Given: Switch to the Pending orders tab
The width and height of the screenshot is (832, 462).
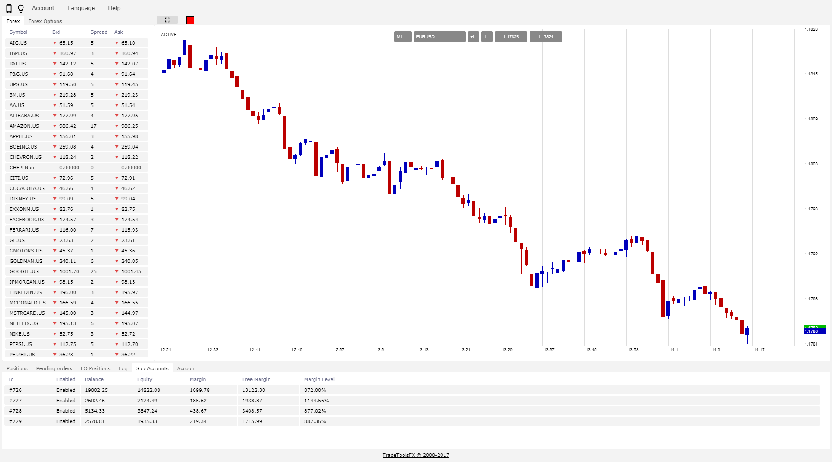Looking at the screenshot, I should click(x=54, y=368).
